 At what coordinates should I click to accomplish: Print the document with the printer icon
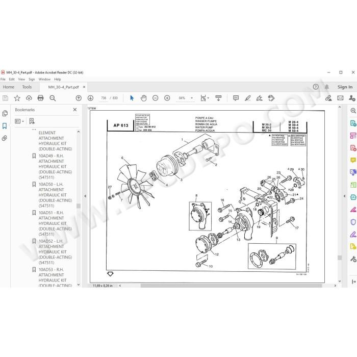40,98
